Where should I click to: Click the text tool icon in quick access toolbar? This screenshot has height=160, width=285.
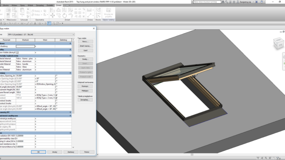[x=35, y=23]
